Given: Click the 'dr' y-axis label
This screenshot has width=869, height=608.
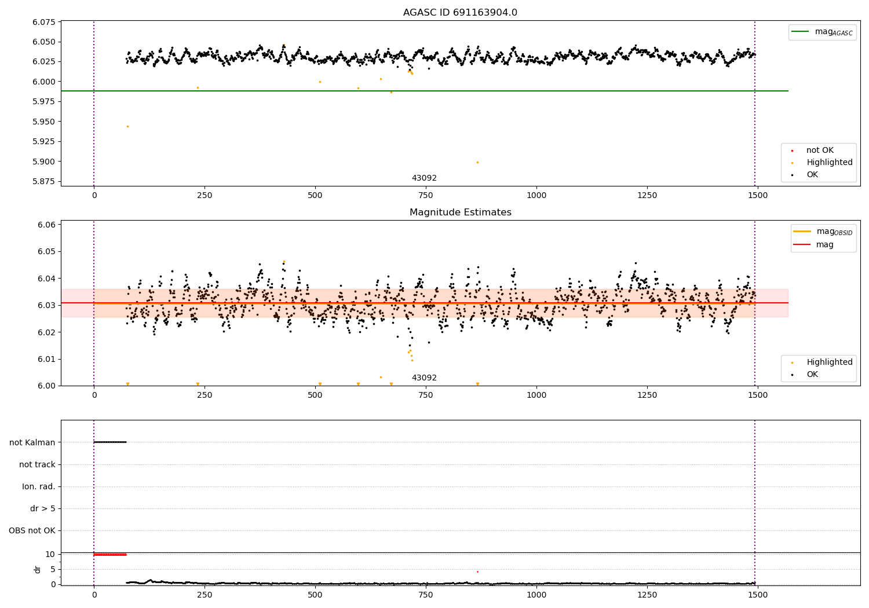Looking at the screenshot, I should pyautogui.click(x=38, y=569).
